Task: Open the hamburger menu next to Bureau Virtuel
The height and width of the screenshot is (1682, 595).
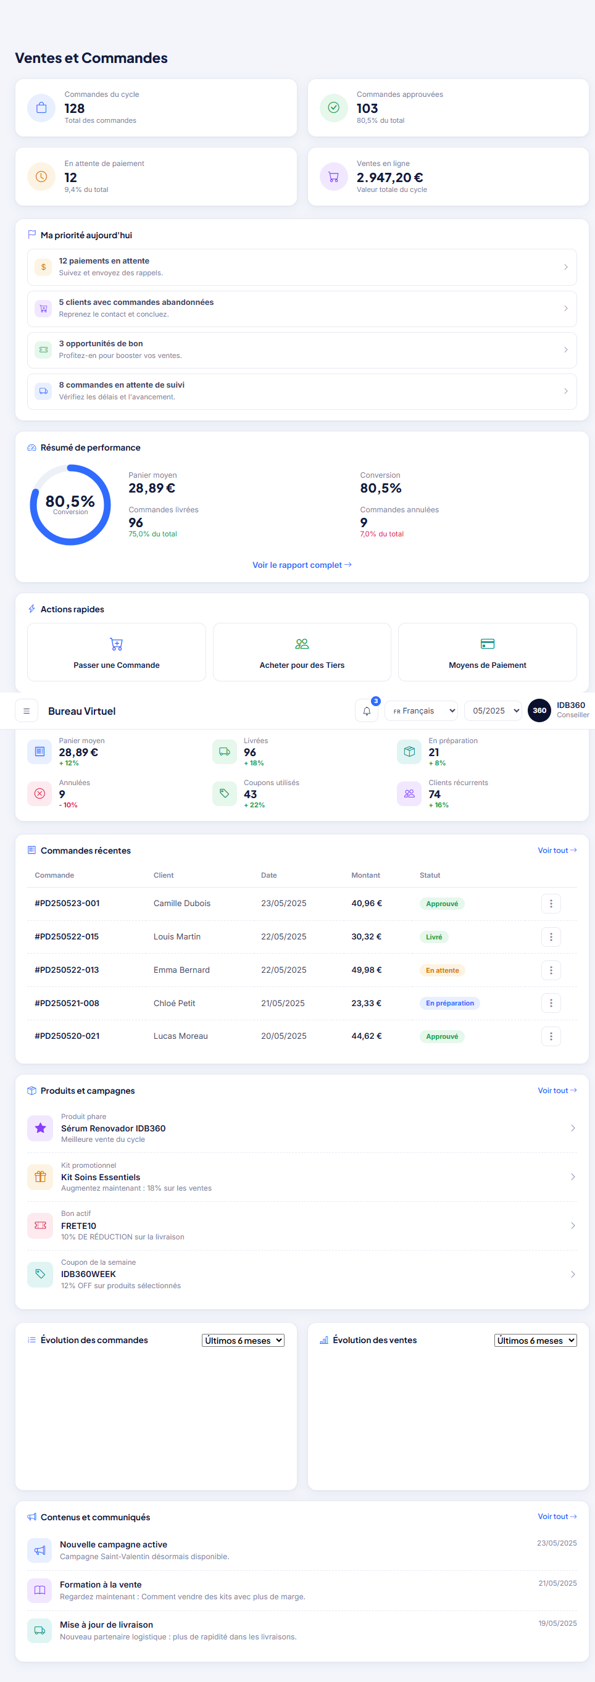Action: [x=27, y=711]
